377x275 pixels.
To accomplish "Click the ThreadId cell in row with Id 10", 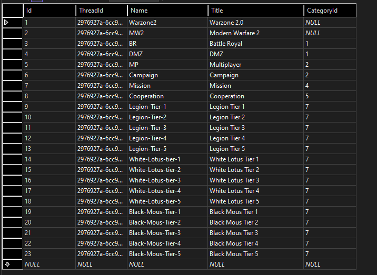I will click(x=102, y=117).
